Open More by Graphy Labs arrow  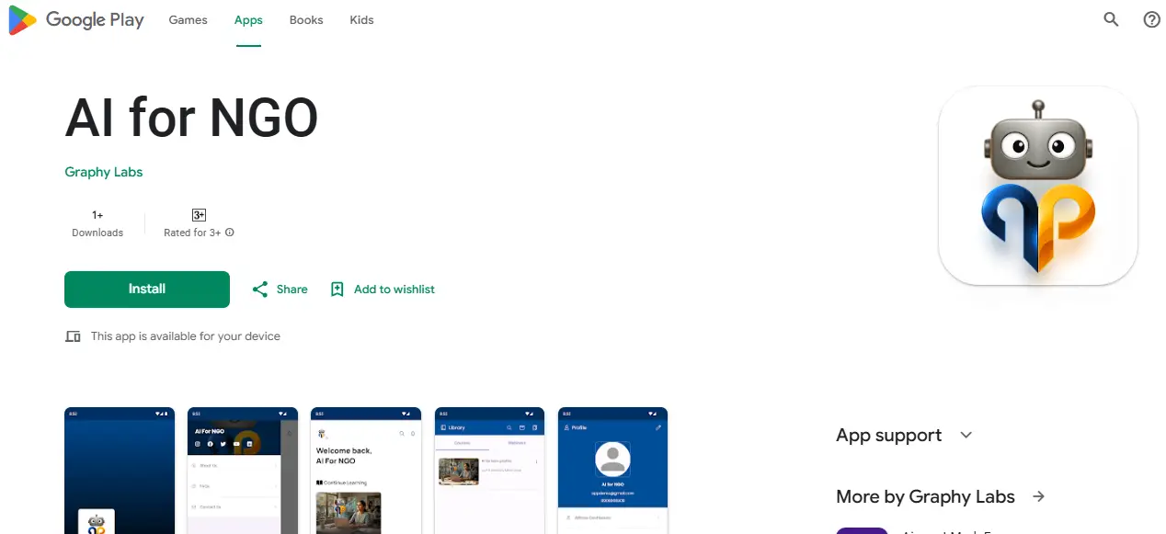1038,496
